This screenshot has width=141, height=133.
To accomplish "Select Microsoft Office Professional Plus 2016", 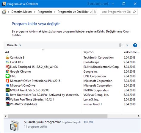I will click(35, 81).
